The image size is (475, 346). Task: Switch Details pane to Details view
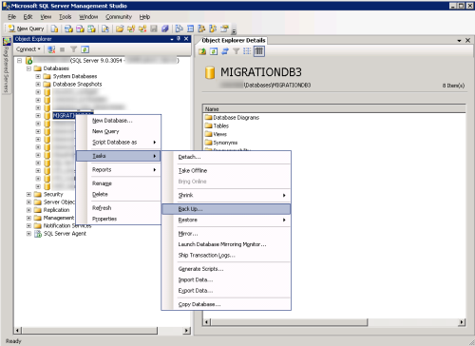[x=259, y=51]
